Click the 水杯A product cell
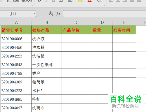146x112 pixels. click(x=47, y=90)
